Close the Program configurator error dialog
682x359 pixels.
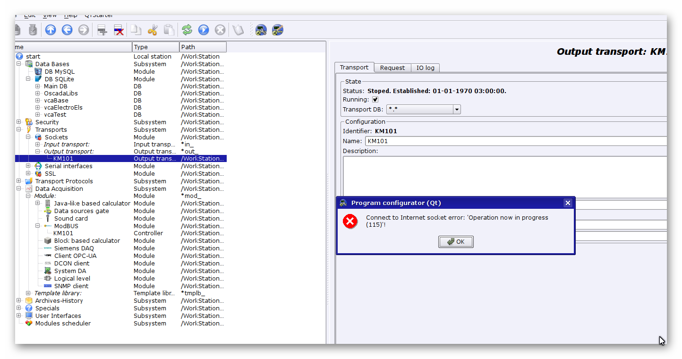pos(568,203)
